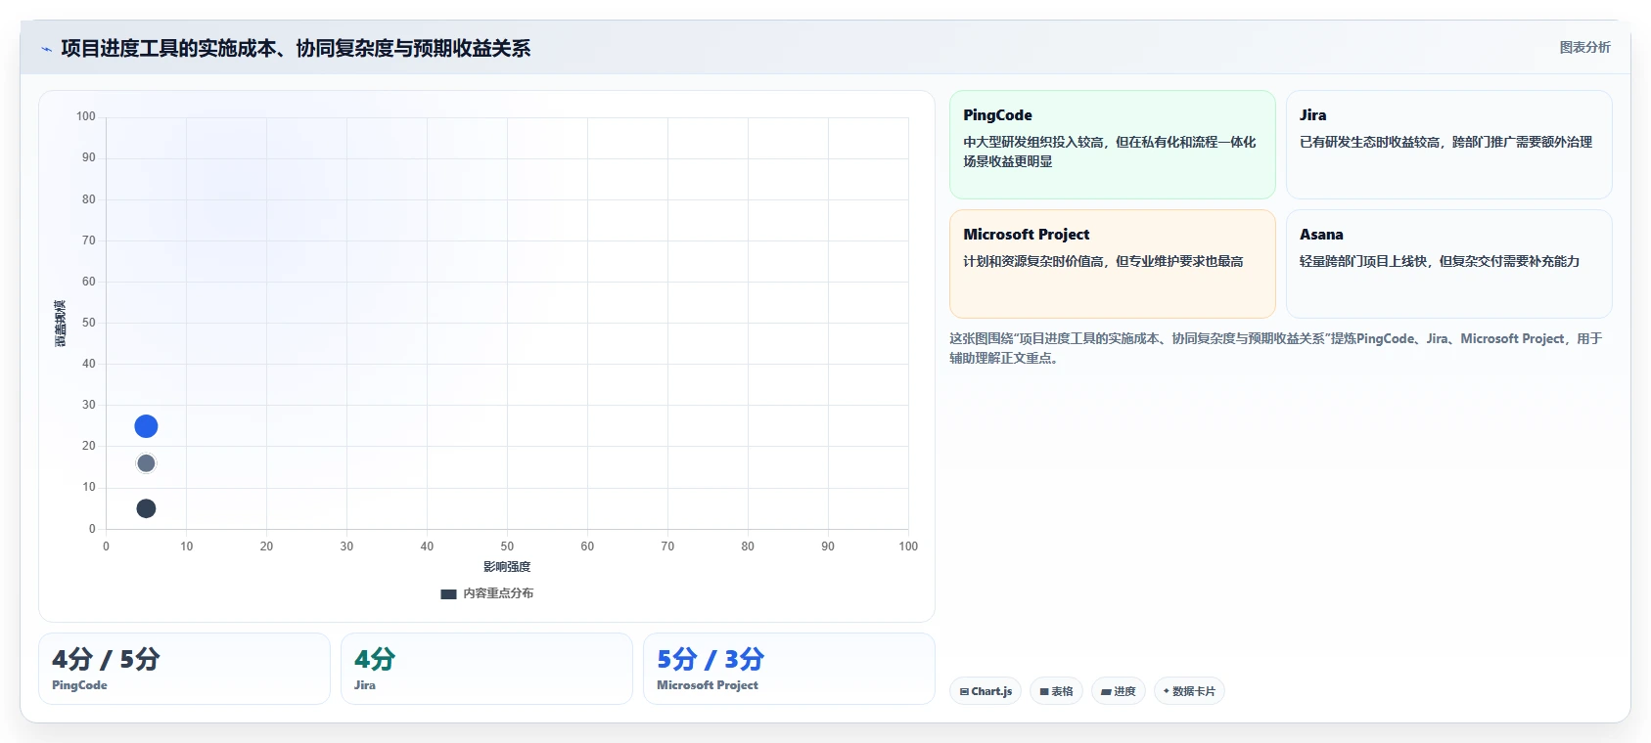Click the green 4分 Jira score
Screen dimensions: 1651x743
(375, 659)
